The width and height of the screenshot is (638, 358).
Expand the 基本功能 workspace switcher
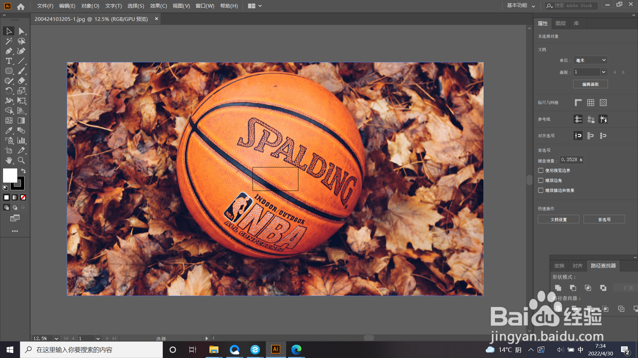(521, 6)
